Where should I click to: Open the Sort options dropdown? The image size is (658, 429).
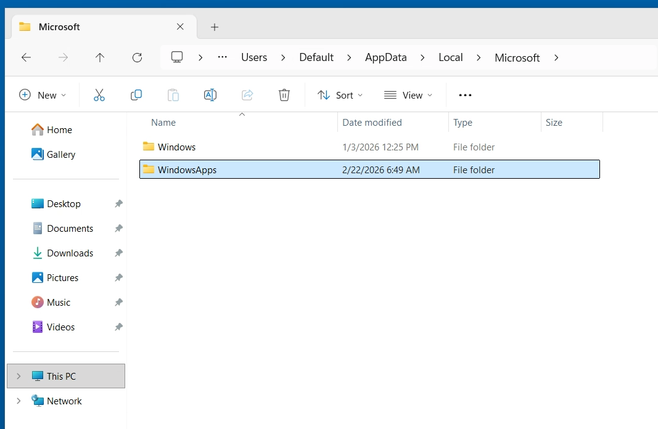click(x=340, y=95)
